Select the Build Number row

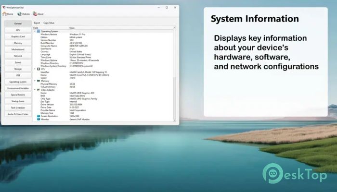[x=103, y=43]
